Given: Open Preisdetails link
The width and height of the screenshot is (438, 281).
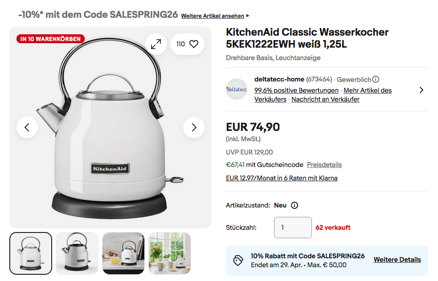Looking at the screenshot, I should coord(324,165).
